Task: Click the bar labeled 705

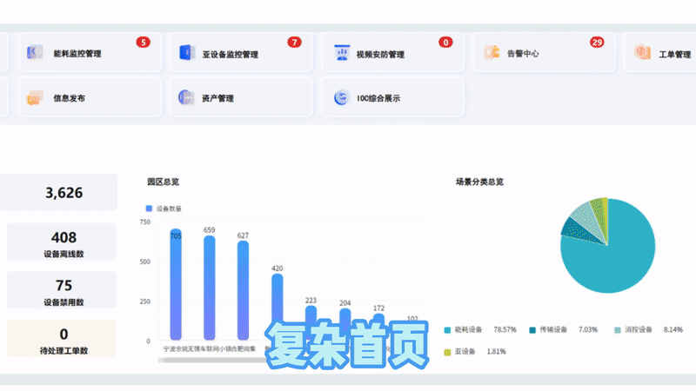Action: (176, 285)
